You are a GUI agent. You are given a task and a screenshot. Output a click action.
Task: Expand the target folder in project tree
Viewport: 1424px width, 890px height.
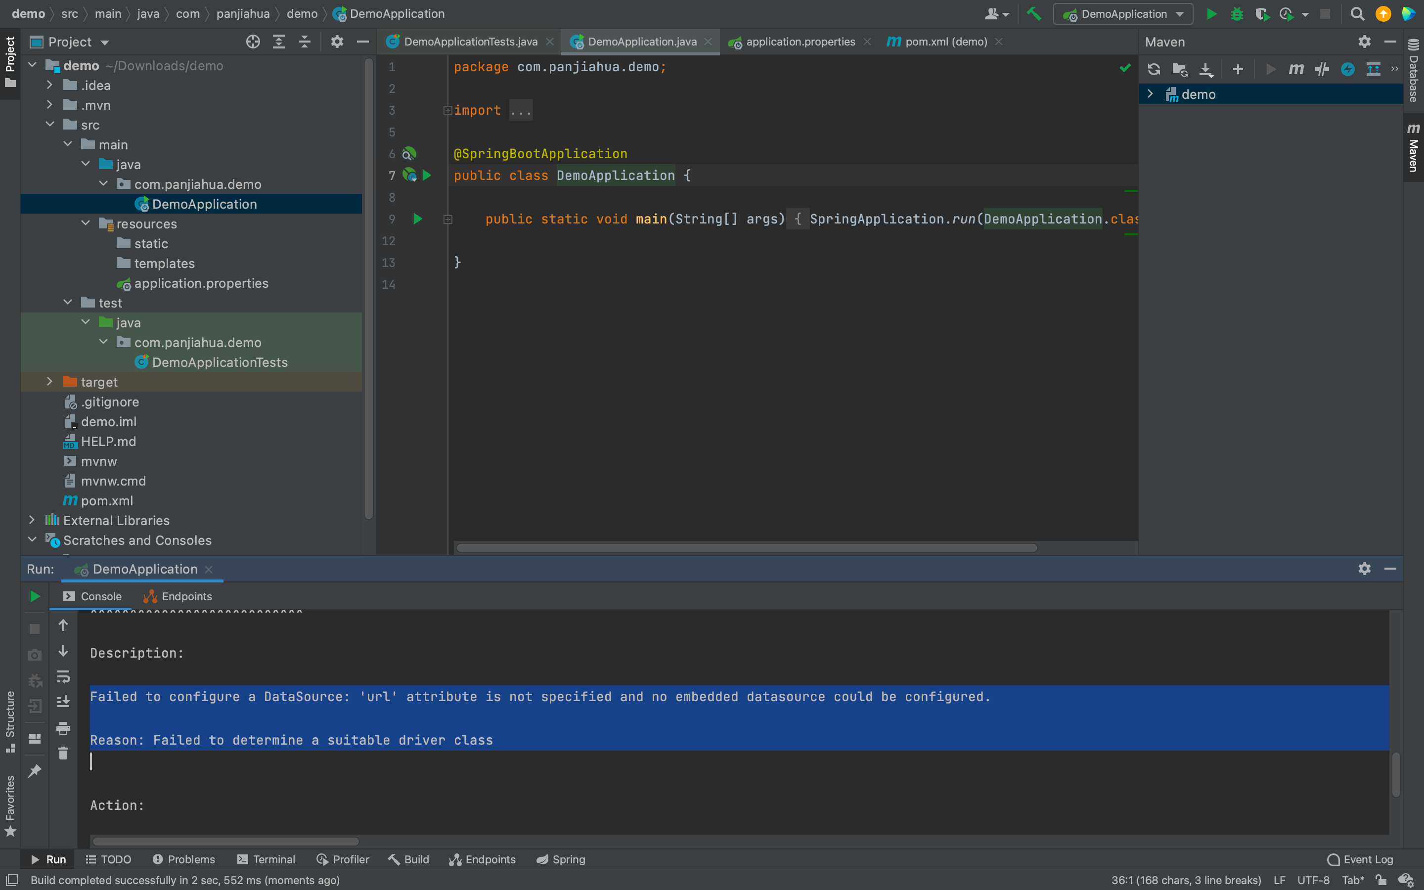[x=50, y=382]
